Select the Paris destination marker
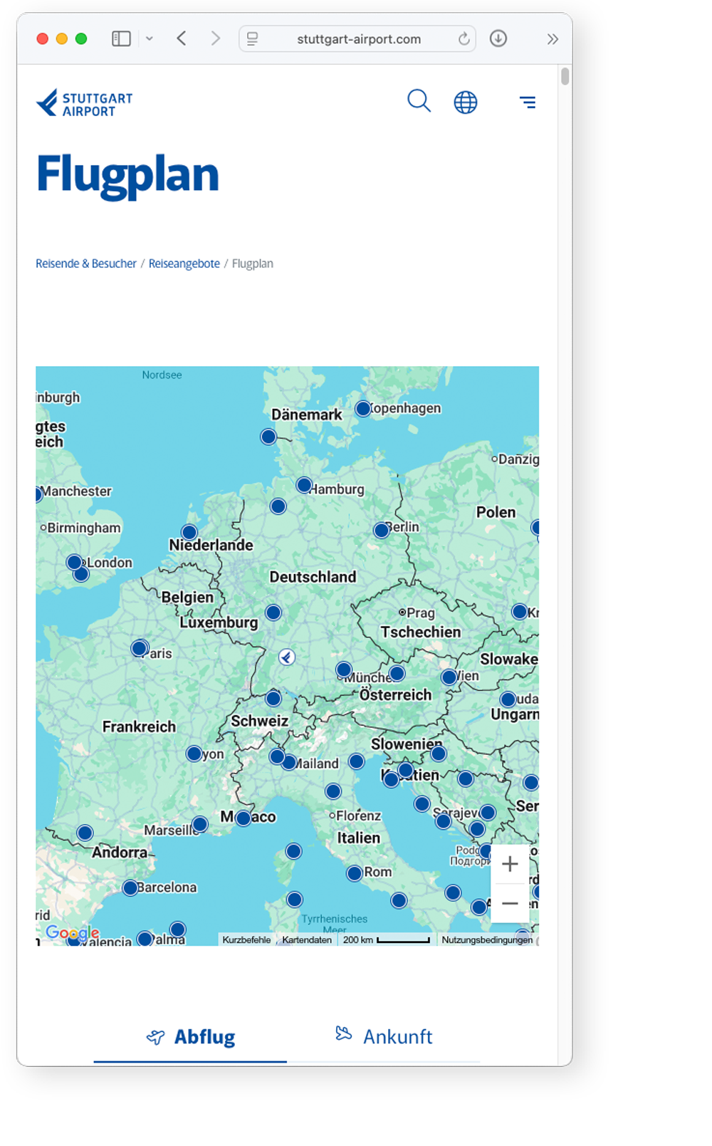Screen dimensions: 712x1146 point(140,648)
